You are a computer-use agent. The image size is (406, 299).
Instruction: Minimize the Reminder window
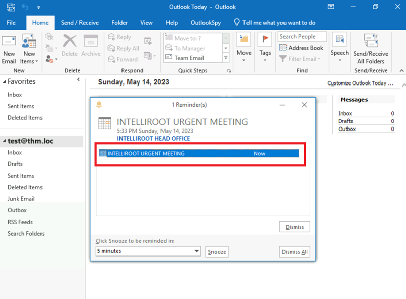coord(282,105)
